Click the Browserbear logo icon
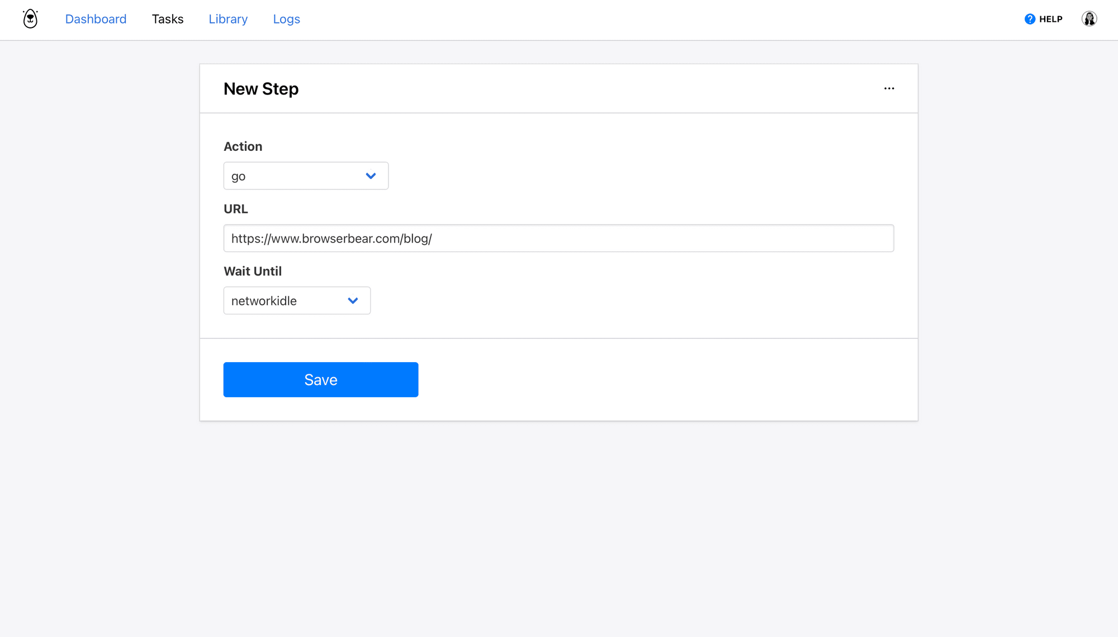 pyautogui.click(x=30, y=18)
